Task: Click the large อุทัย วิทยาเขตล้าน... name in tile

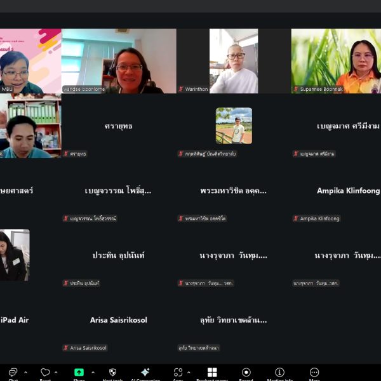Action: click(x=234, y=320)
